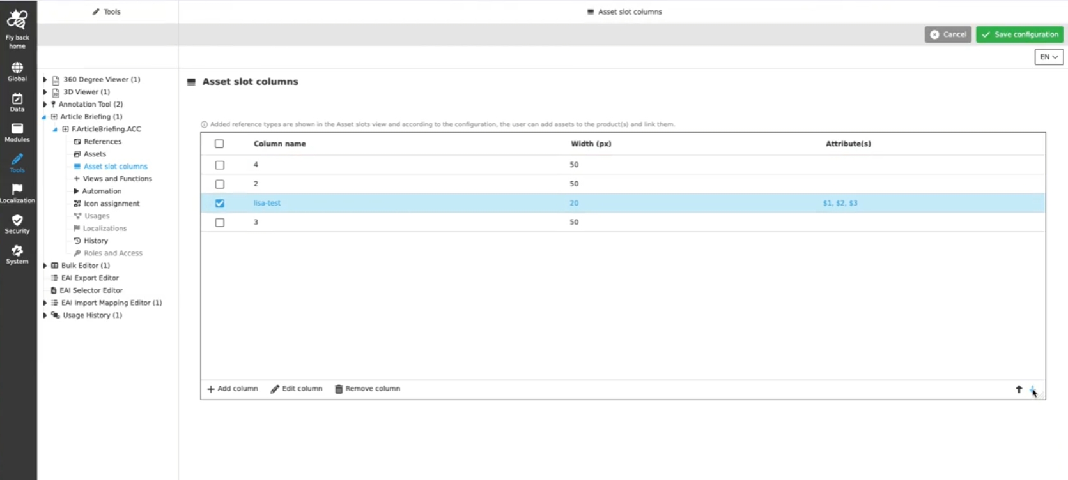The image size is (1068, 480).
Task: Open the Tools section in sidebar
Action: pos(17,163)
